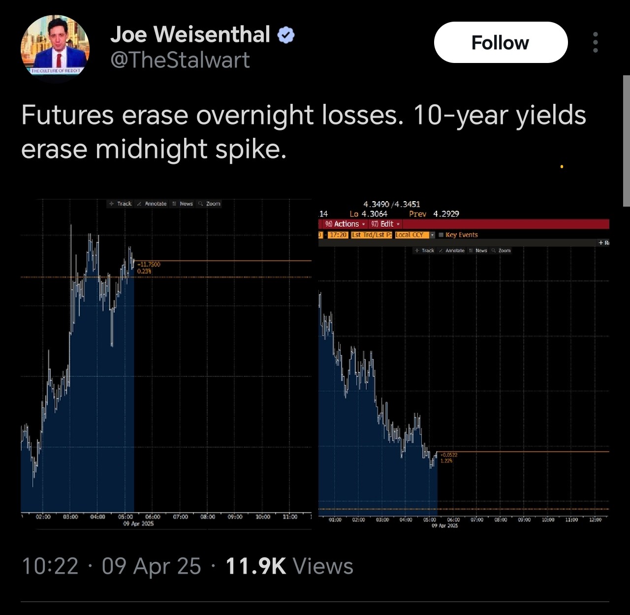Open News on left futures chart toolbar
Screen dimensions: 630x615
[x=183, y=204]
